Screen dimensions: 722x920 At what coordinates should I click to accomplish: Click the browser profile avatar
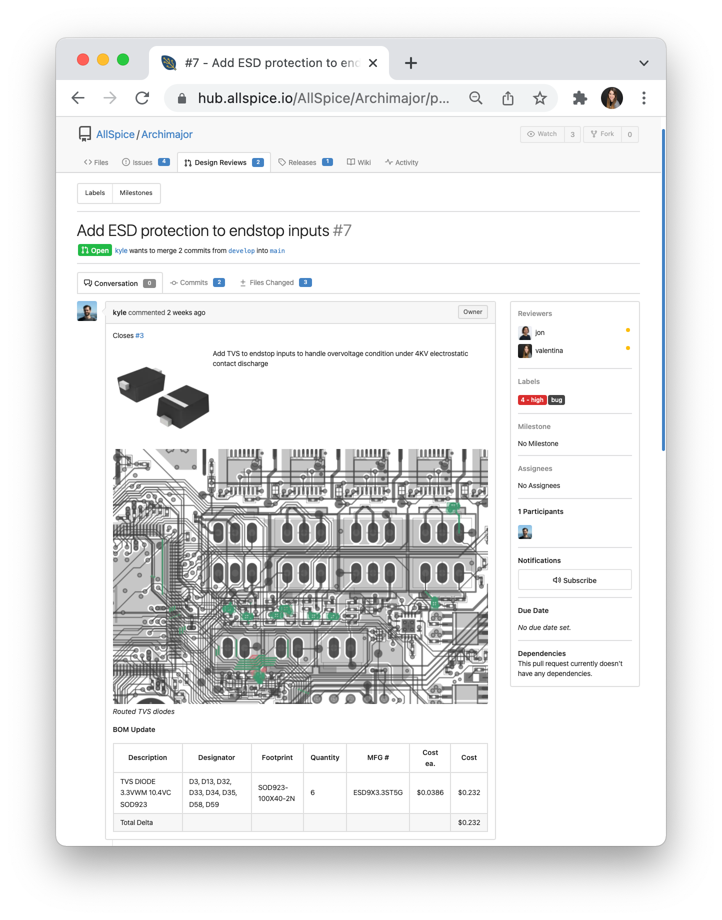611,98
